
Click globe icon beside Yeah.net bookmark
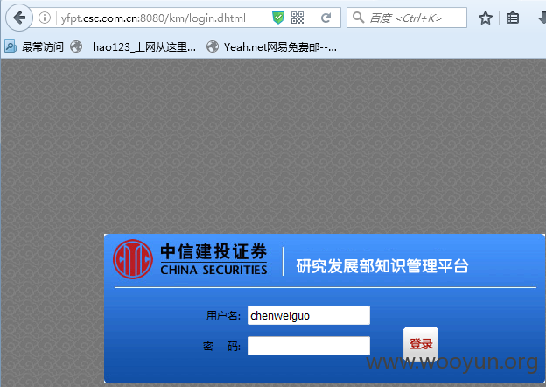point(213,46)
